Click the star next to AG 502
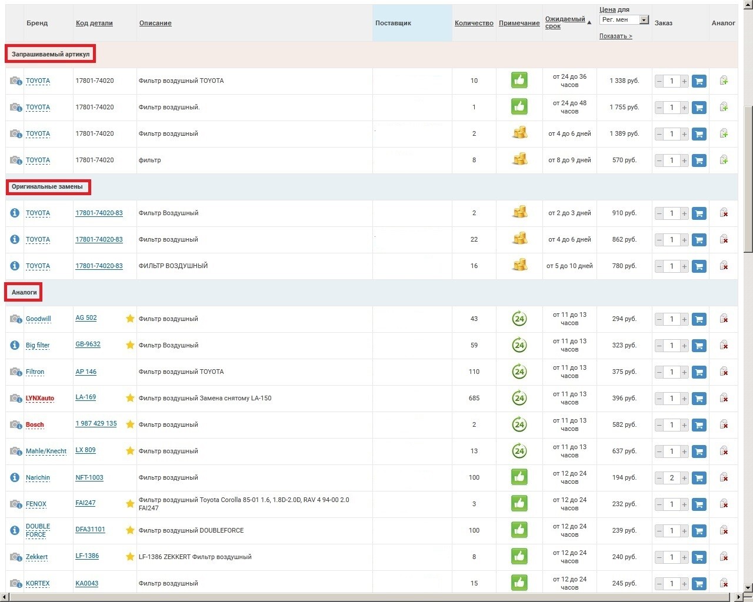This screenshot has width=753, height=602. [x=130, y=319]
